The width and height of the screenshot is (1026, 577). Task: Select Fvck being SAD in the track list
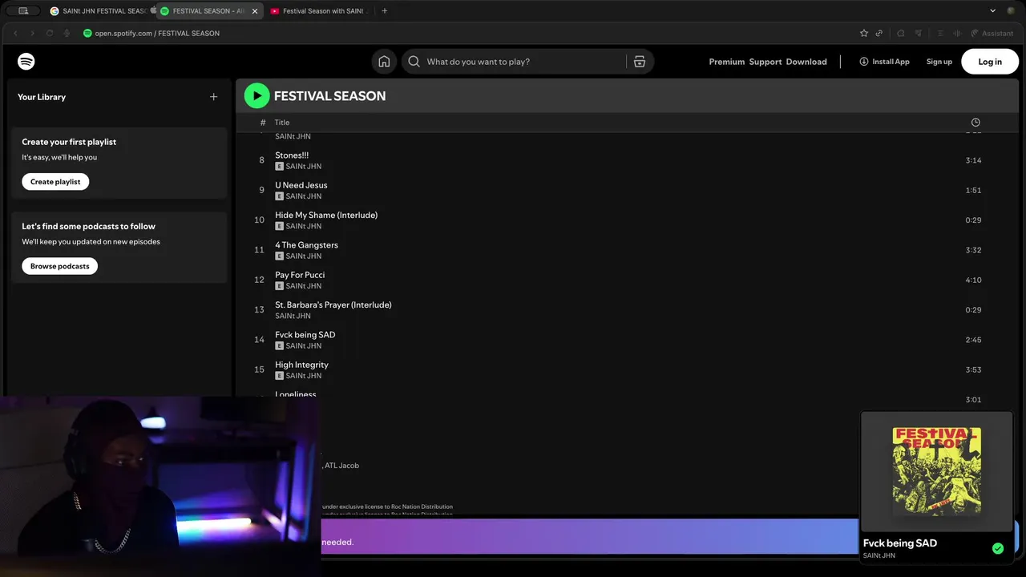coord(305,335)
